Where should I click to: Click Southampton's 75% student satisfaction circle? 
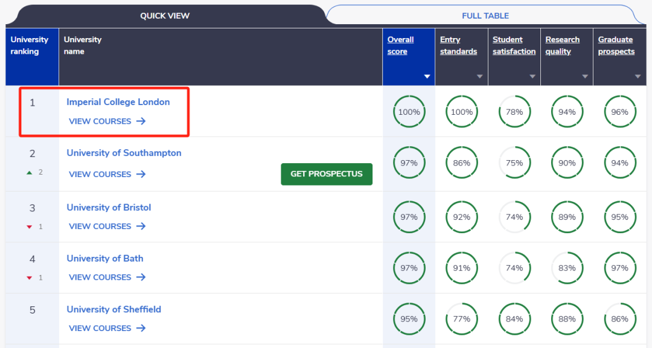514,163
